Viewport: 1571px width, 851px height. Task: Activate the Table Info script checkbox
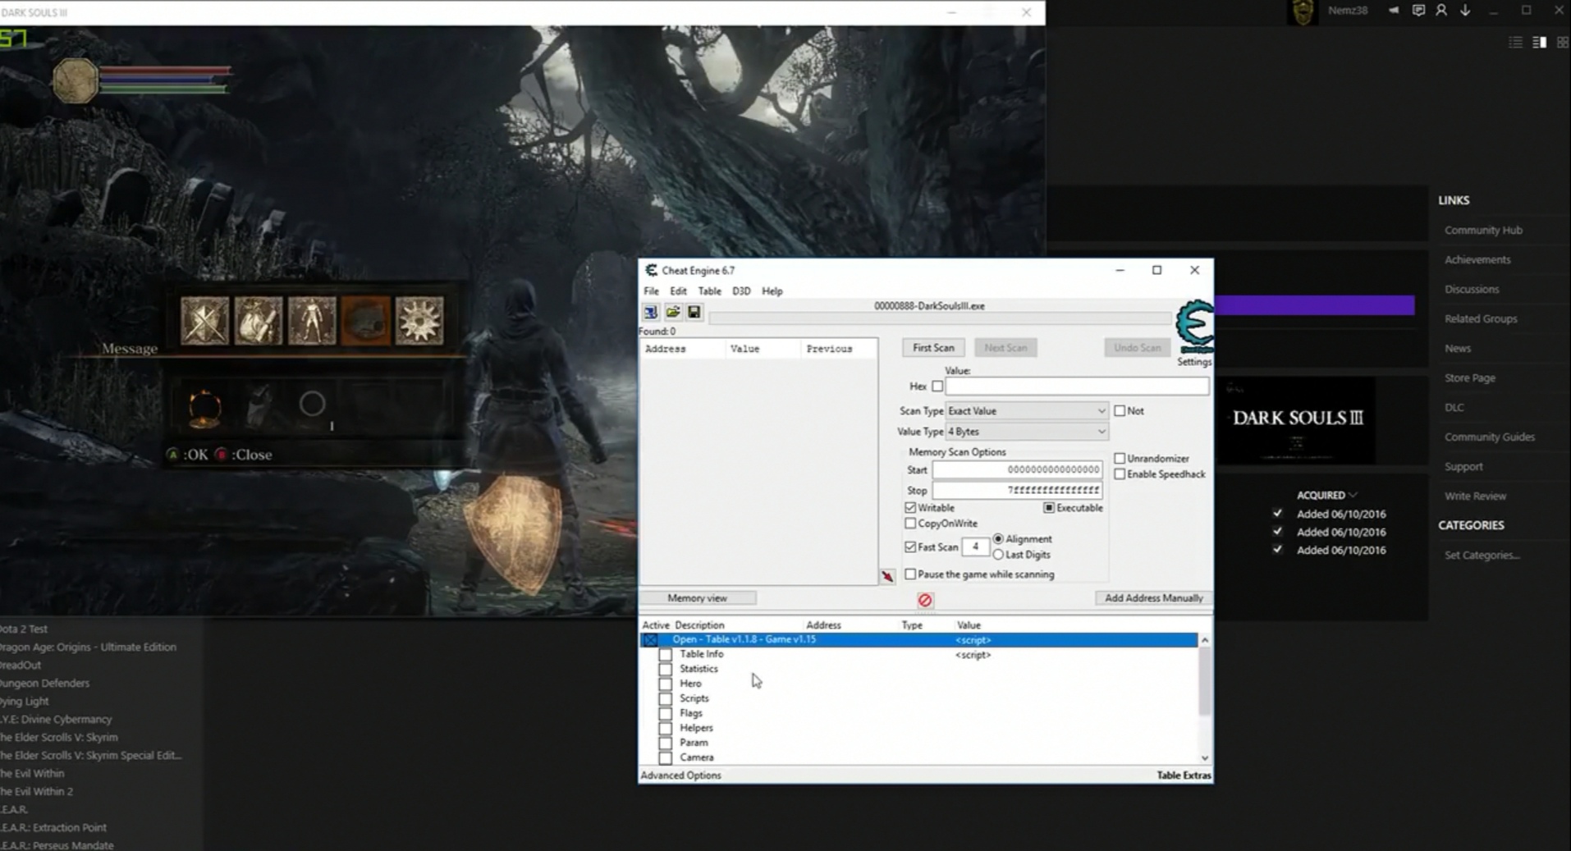point(666,654)
